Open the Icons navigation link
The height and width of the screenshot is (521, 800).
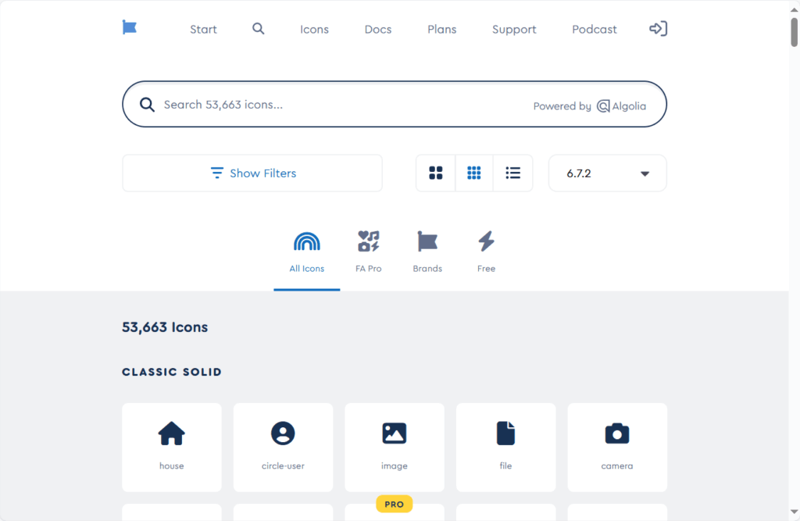coord(314,29)
